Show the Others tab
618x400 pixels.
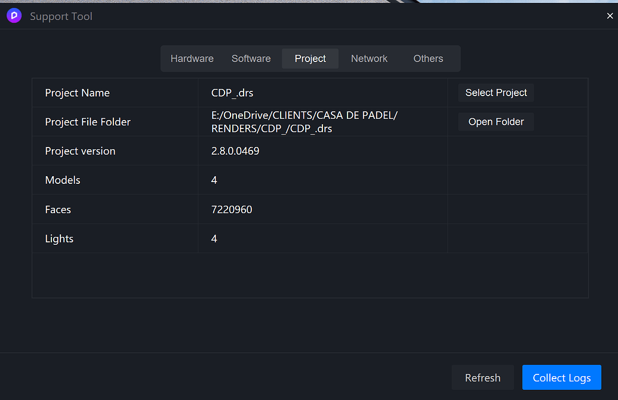tap(428, 59)
